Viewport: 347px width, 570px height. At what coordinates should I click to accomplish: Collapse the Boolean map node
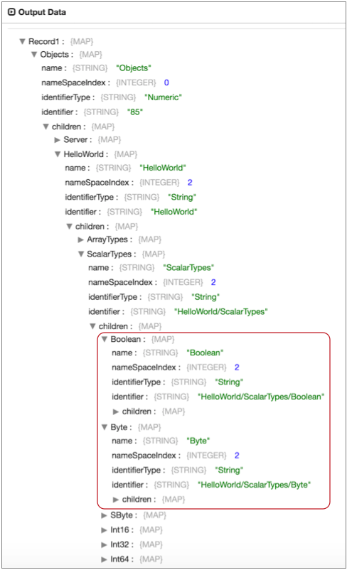coord(105,339)
